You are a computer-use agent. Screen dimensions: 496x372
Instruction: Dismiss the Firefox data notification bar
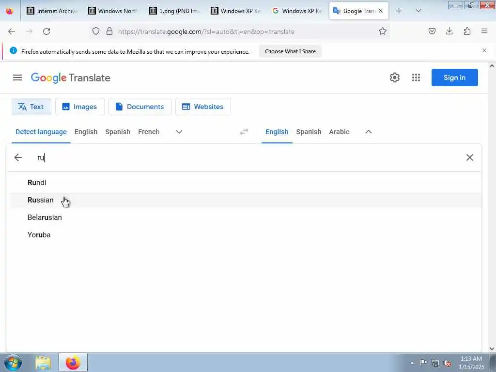[x=484, y=50]
